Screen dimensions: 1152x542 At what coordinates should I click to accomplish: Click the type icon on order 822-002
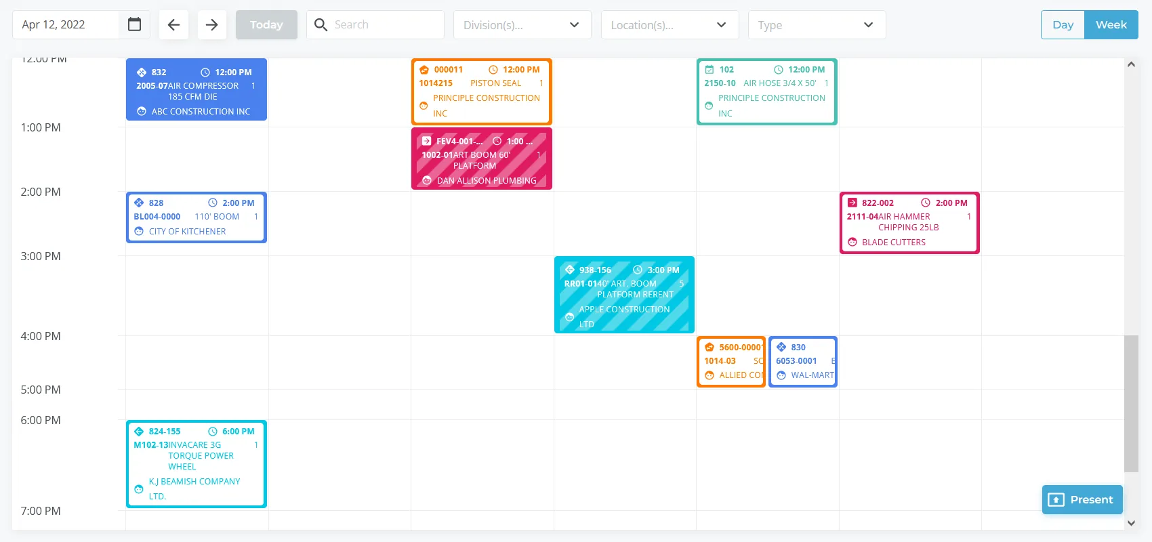click(852, 203)
